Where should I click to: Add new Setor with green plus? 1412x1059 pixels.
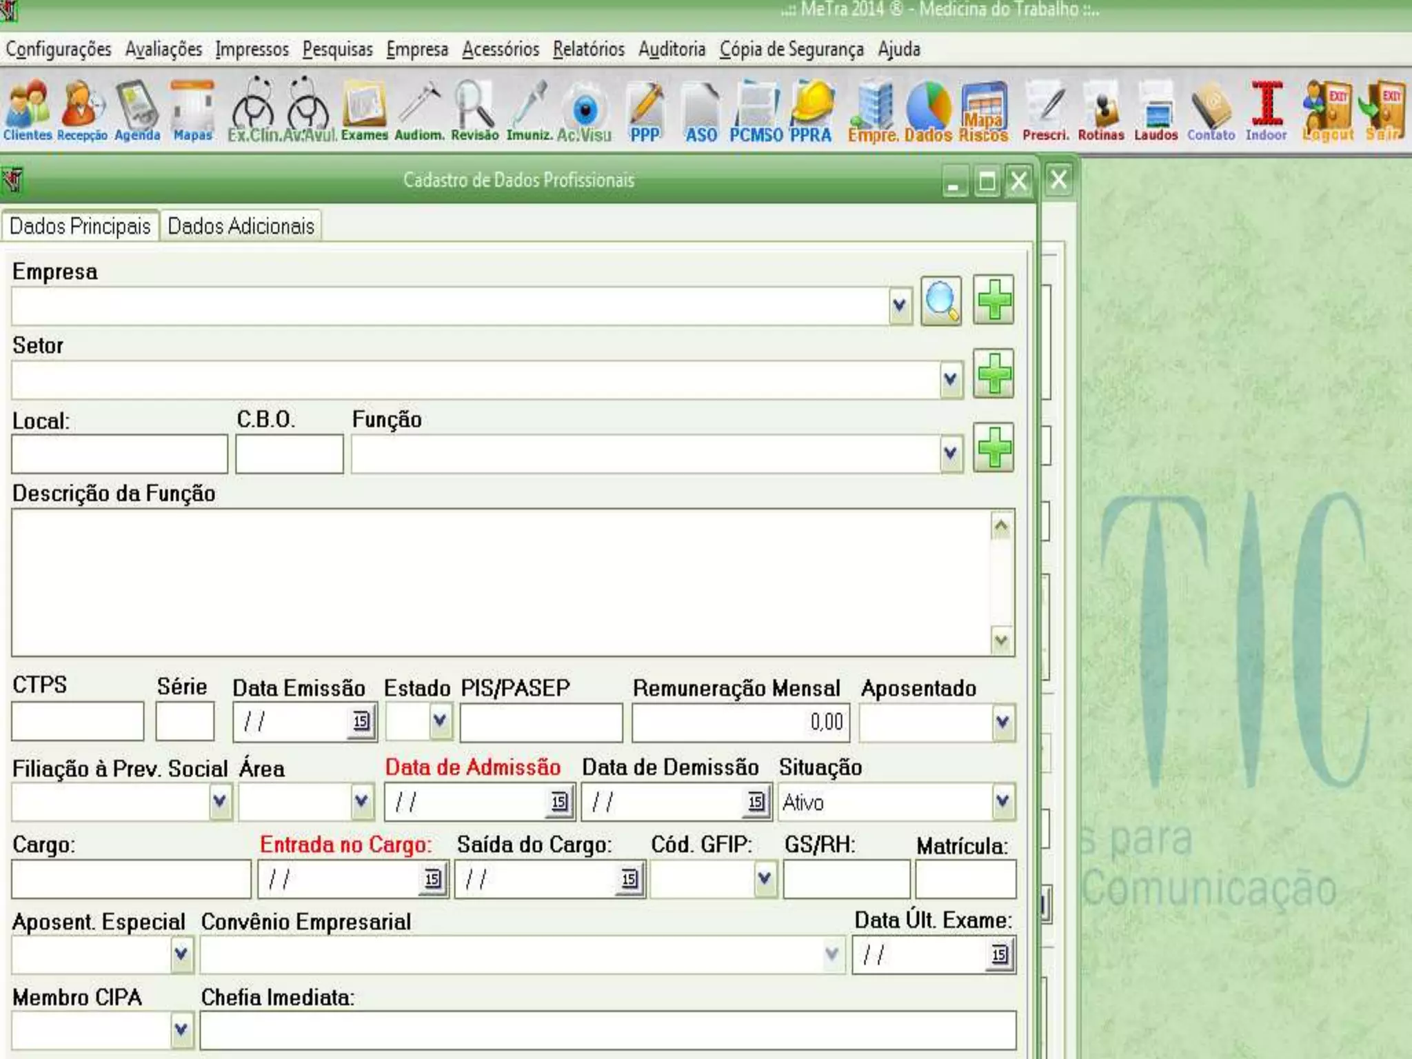point(994,374)
